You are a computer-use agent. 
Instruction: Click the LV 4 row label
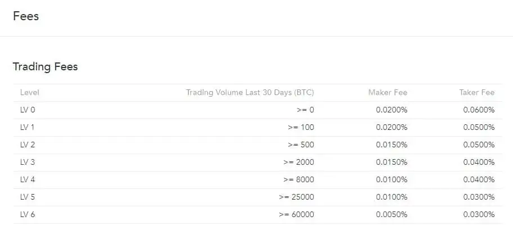(x=28, y=179)
